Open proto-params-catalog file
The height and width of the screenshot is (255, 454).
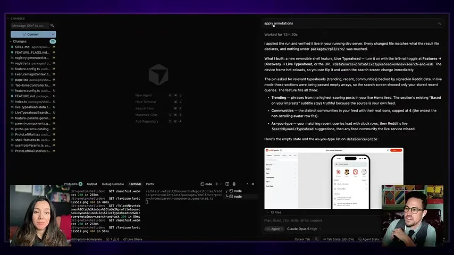[33, 129]
